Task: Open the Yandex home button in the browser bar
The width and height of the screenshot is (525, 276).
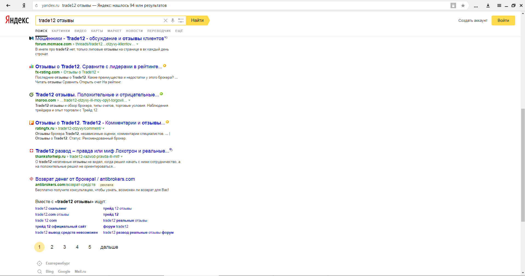Action: pos(24,5)
